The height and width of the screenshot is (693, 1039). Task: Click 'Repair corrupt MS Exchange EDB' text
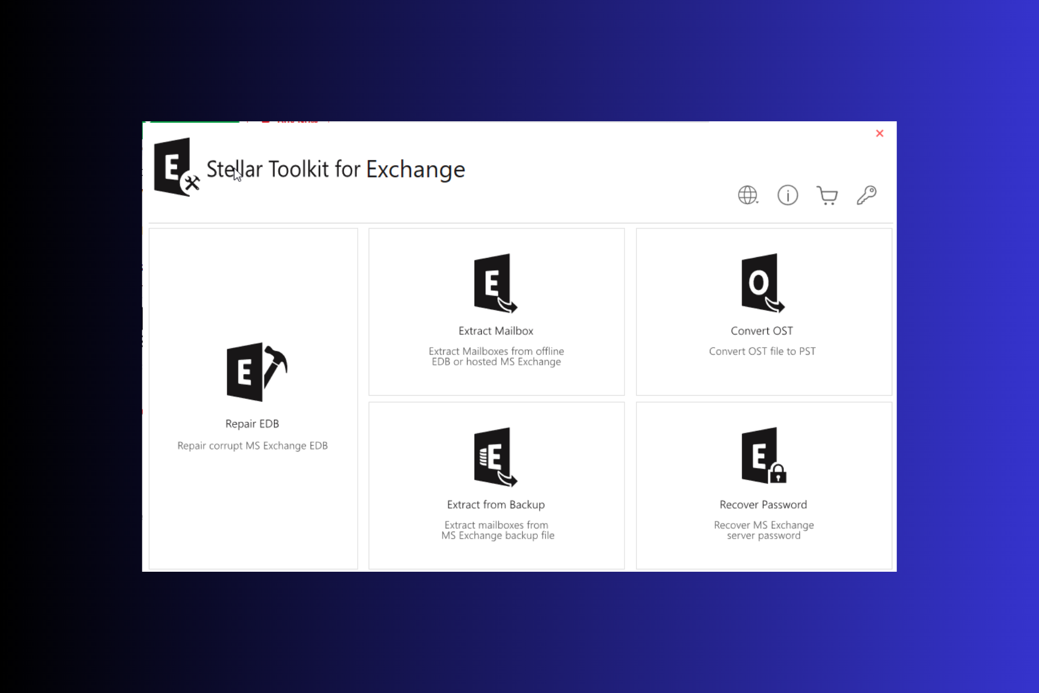[x=253, y=446]
